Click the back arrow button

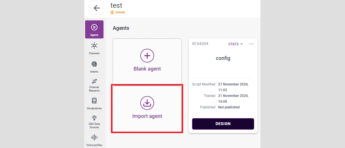[97, 8]
